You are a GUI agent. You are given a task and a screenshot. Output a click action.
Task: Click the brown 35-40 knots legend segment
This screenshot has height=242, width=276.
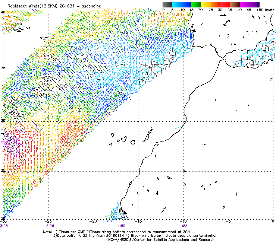[235, 4]
